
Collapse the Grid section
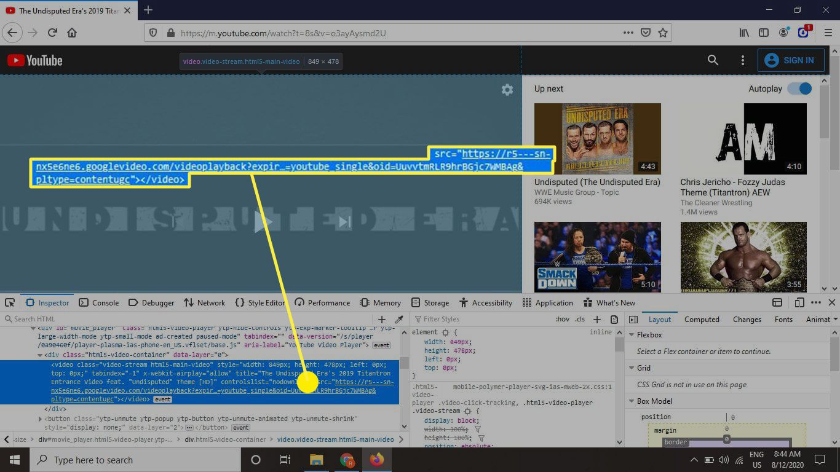632,368
